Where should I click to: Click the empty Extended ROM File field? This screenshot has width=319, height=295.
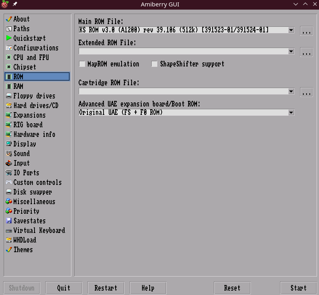tap(183, 51)
